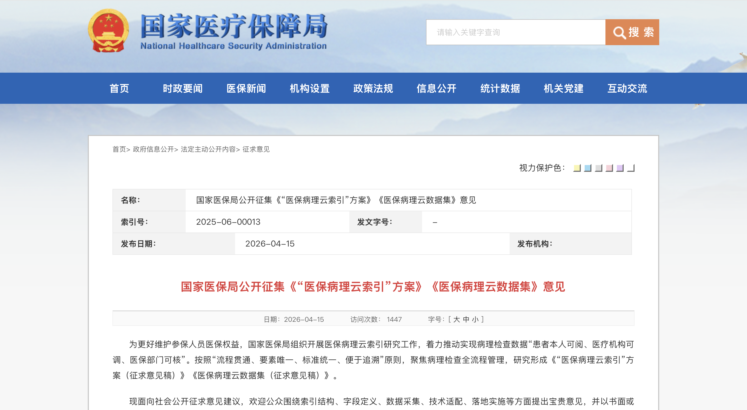
Task: Select the white eye-protection color
Action: click(x=630, y=168)
